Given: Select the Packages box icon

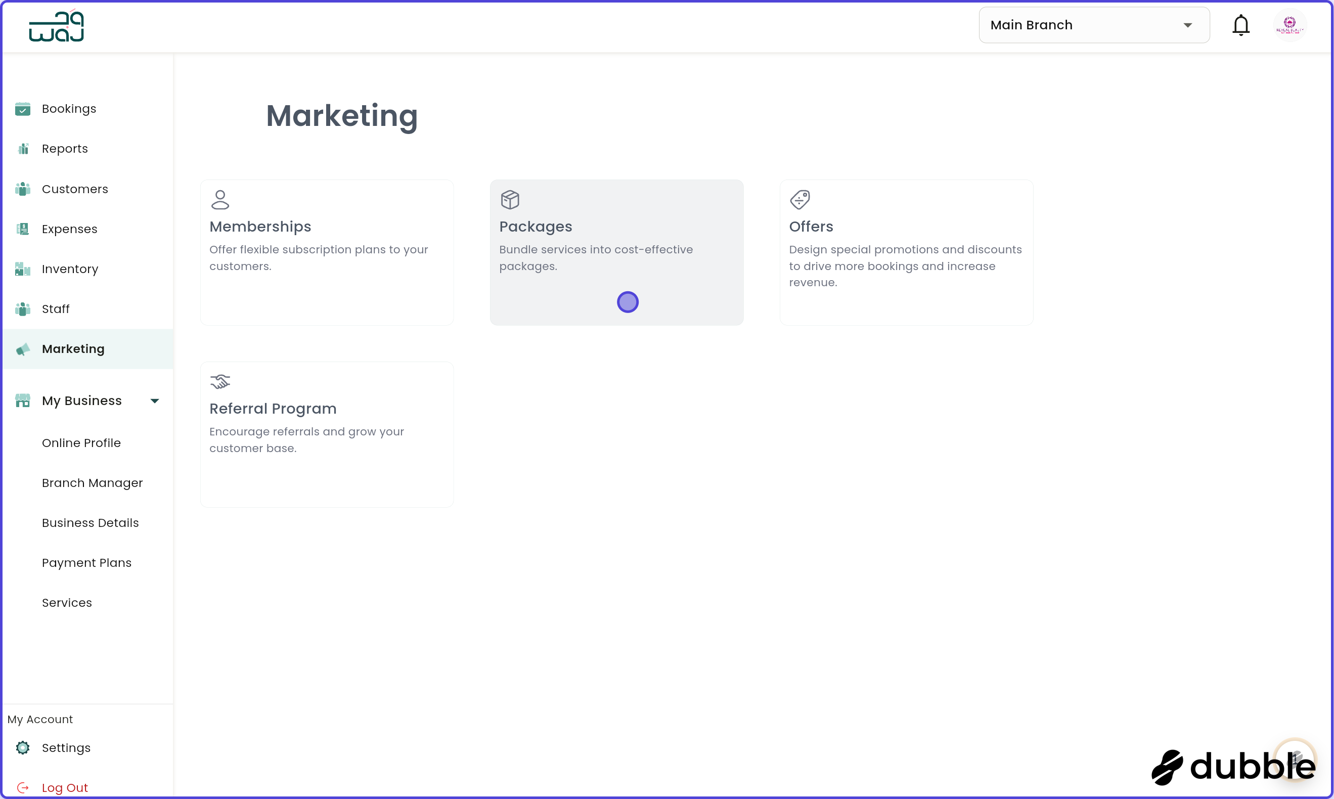Looking at the screenshot, I should (510, 199).
